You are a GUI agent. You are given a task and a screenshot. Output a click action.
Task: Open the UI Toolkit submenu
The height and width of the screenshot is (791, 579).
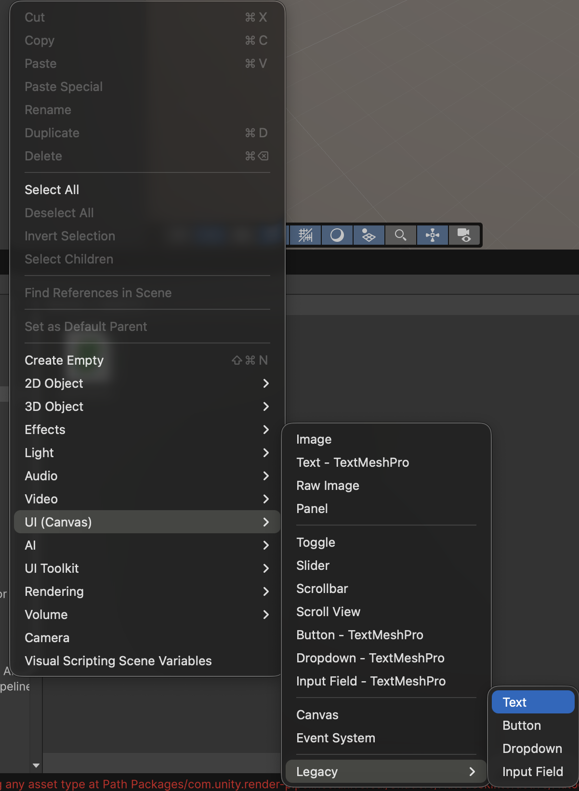(147, 568)
